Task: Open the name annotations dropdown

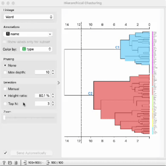Action: click(x=28, y=34)
